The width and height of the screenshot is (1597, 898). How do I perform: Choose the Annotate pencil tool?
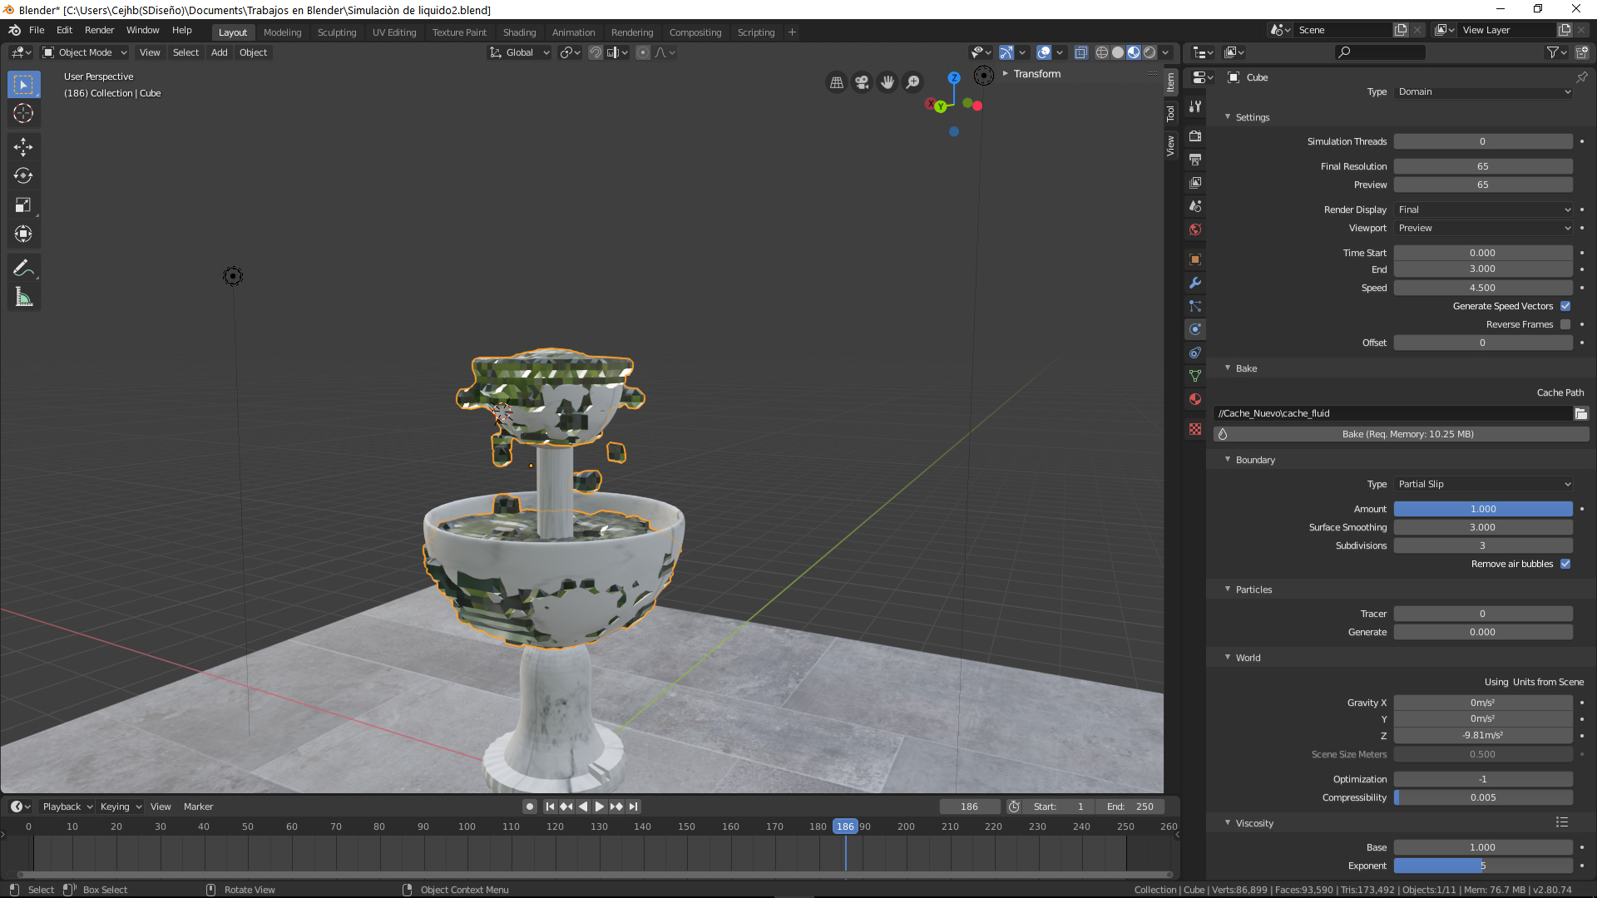pos(23,268)
